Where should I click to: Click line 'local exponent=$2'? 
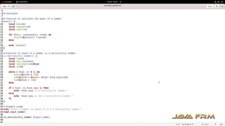coord(20,27)
